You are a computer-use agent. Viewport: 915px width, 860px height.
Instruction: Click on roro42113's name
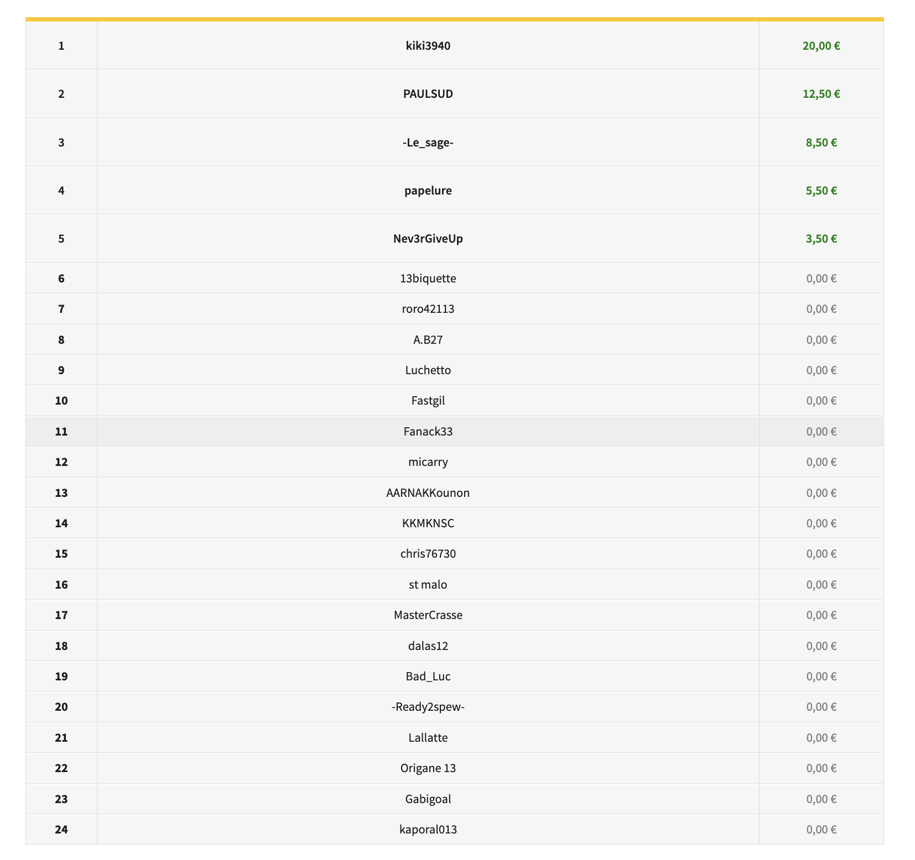428,309
